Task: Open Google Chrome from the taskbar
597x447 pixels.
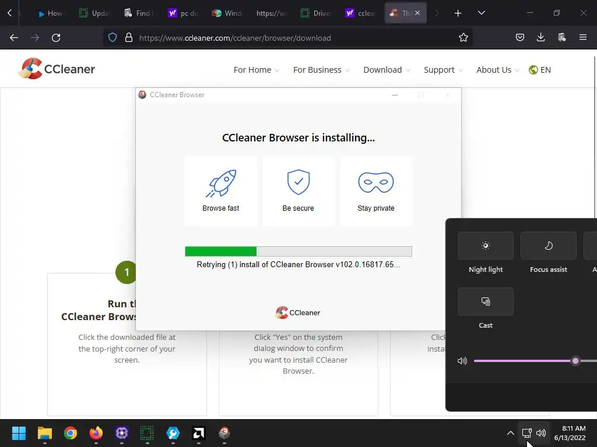Action: pos(71,433)
